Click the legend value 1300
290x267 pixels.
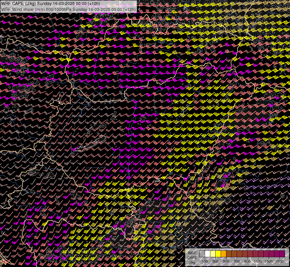[269, 261]
